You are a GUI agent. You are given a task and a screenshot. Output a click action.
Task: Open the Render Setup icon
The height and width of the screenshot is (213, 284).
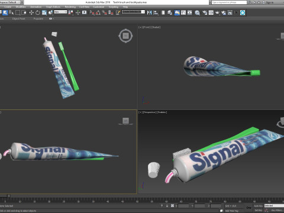pyautogui.click(x=205, y=12)
